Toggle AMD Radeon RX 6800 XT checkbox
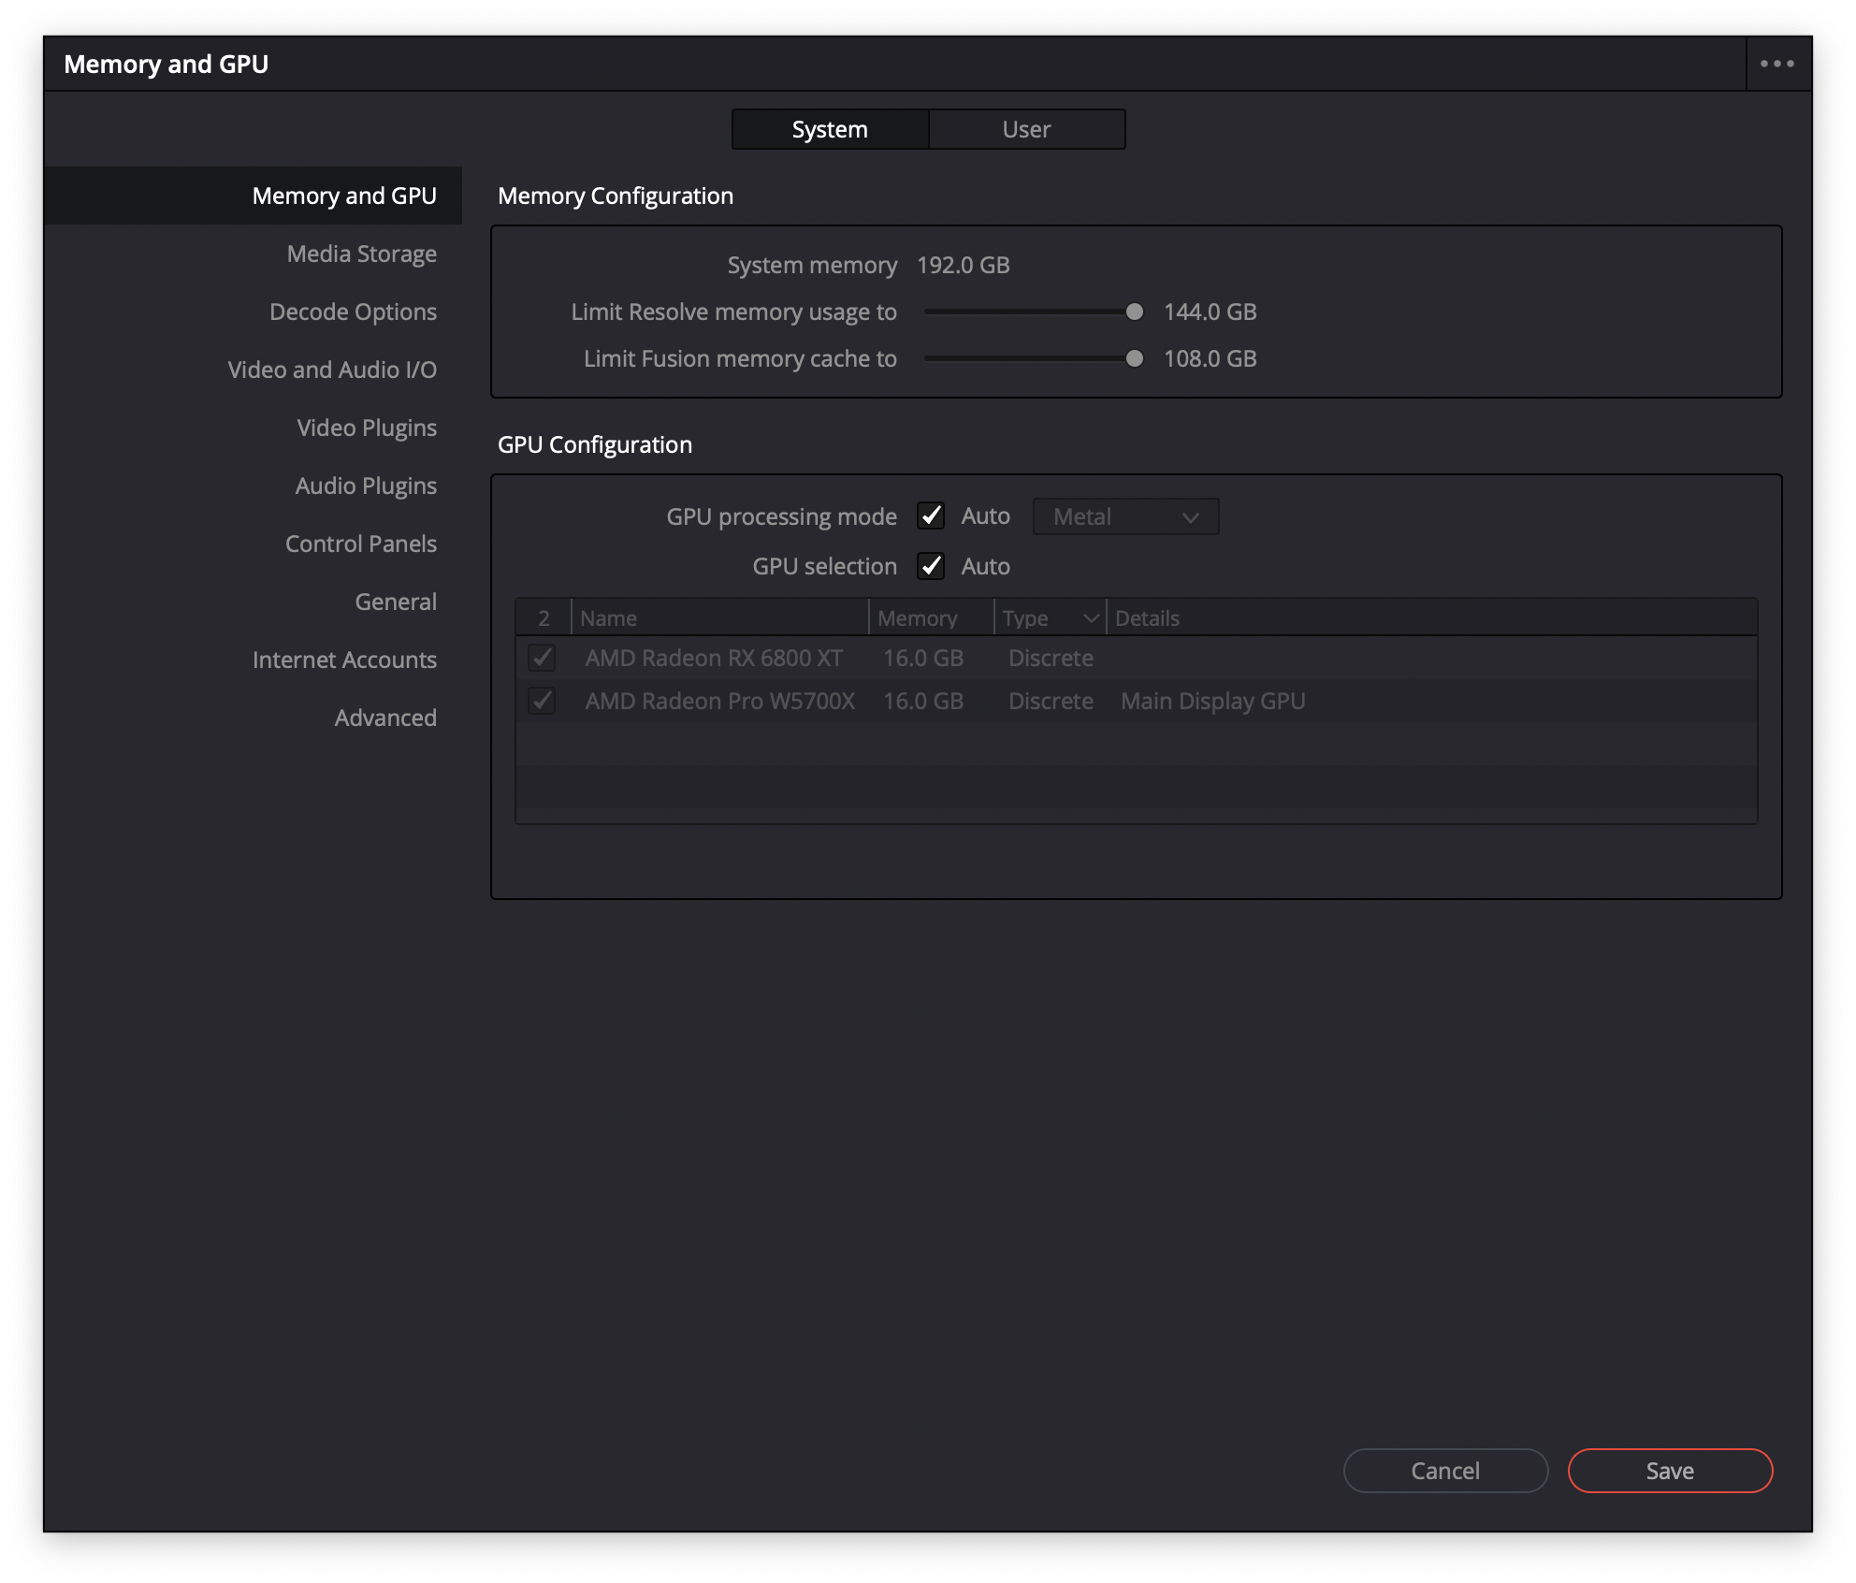Screen dimensions: 1856x1583 coord(542,658)
